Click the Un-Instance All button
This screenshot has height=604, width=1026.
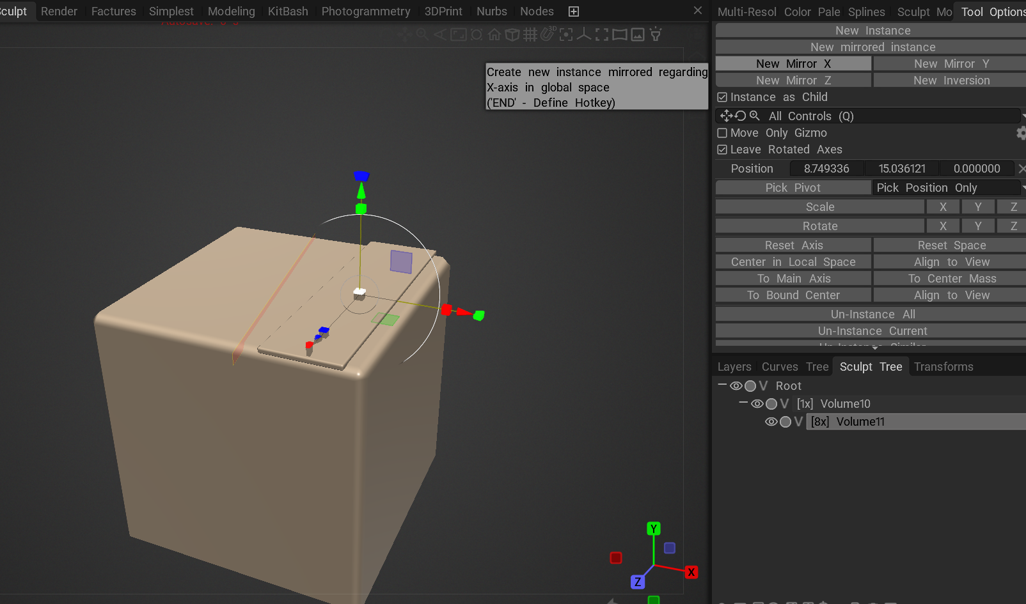[x=872, y=314]
